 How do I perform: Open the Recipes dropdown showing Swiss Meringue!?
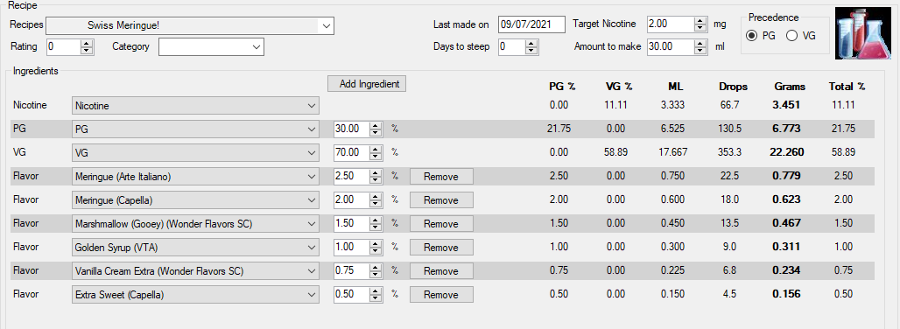190,25
